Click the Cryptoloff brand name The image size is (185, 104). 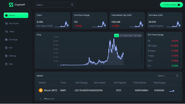tap(20, 5)
